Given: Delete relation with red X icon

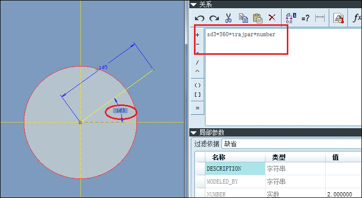Looking at the screenshot, I should (272, 18).
